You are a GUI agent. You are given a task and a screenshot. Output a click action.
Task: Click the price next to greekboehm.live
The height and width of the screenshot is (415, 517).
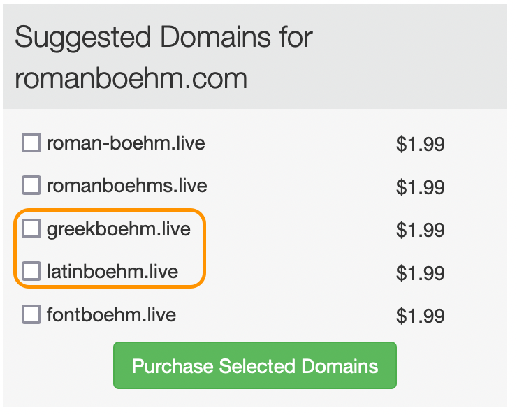point(420,230)
